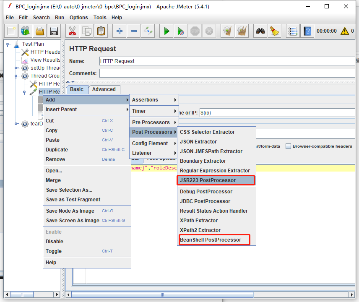Open Assertions submenu
This screenshot has width=359, height=302.
pyautogui.click(x=154, y=100)
